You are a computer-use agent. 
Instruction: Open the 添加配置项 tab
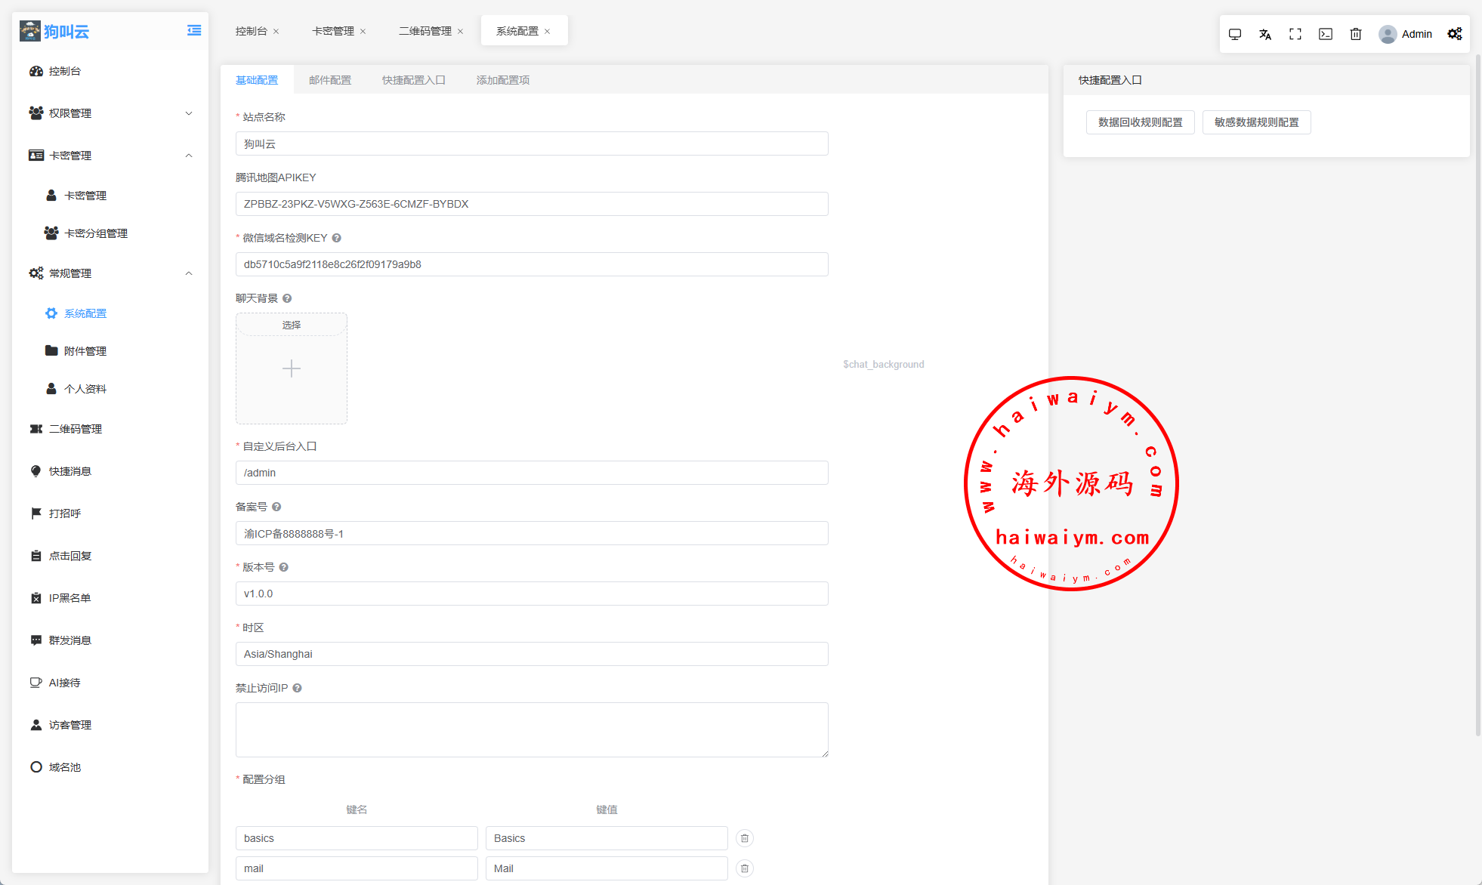click(x=502, y=80)
